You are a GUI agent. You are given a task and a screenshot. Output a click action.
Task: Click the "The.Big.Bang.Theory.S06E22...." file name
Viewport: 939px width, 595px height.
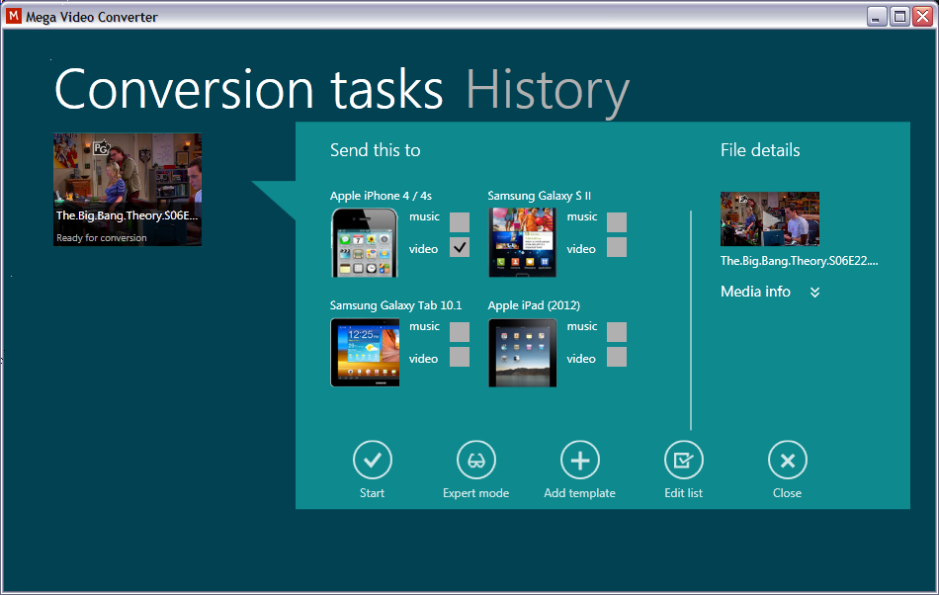click(800, 261)
